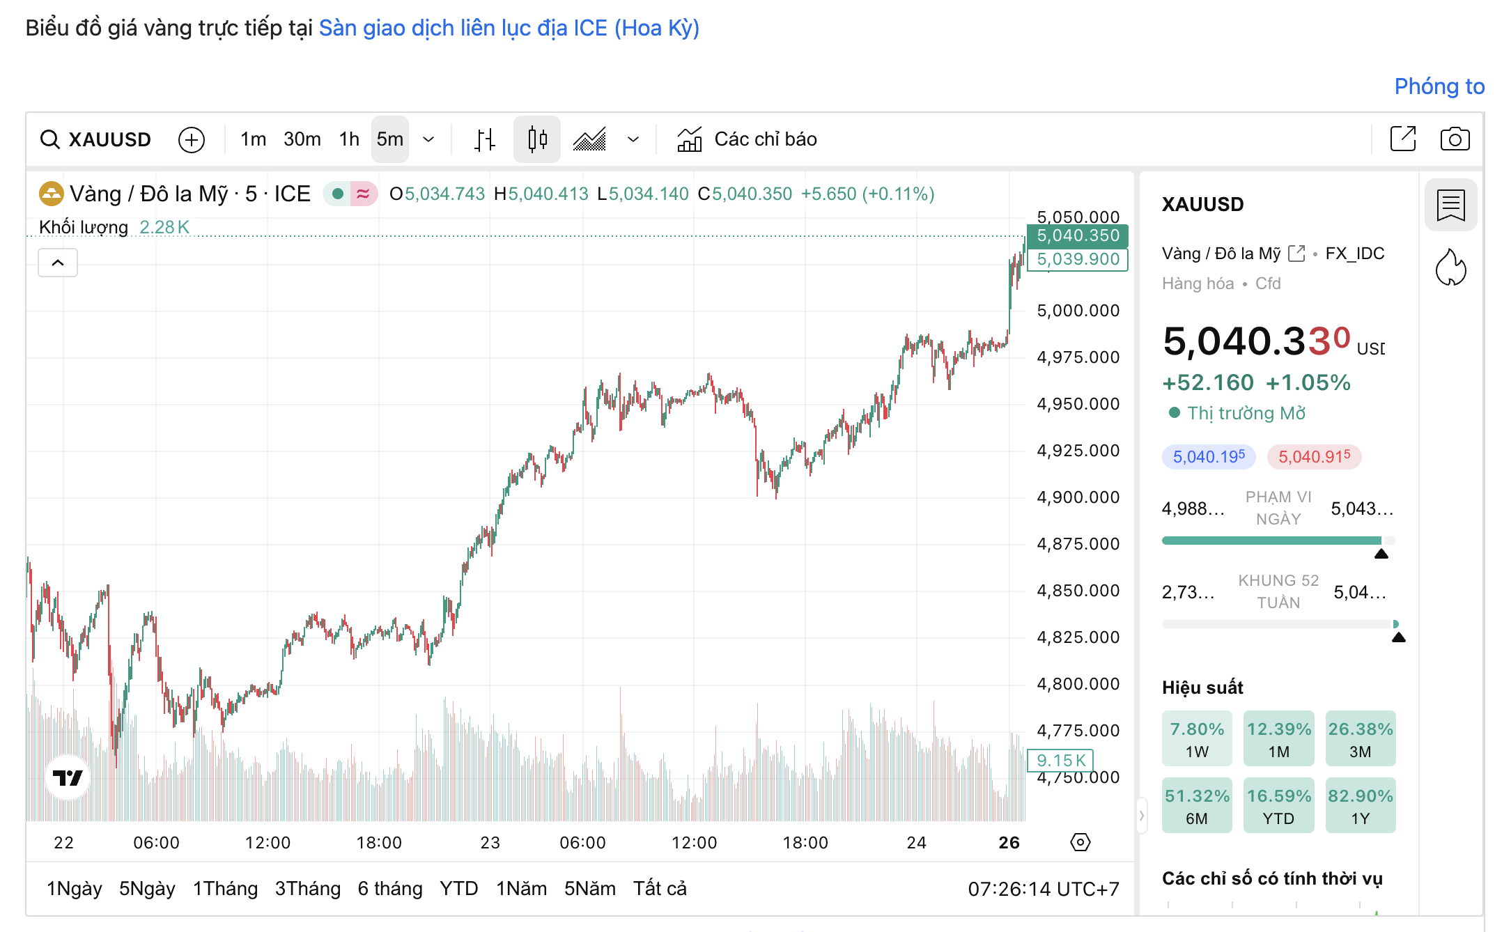Open the hotlists flame icon
Screen dimensions: 1495x932
tap(1451, 267)
